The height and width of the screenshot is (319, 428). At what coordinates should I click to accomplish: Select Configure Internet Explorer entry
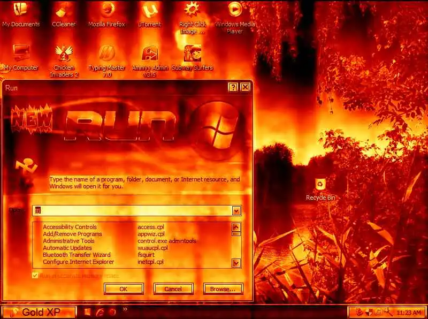point(79,262)
